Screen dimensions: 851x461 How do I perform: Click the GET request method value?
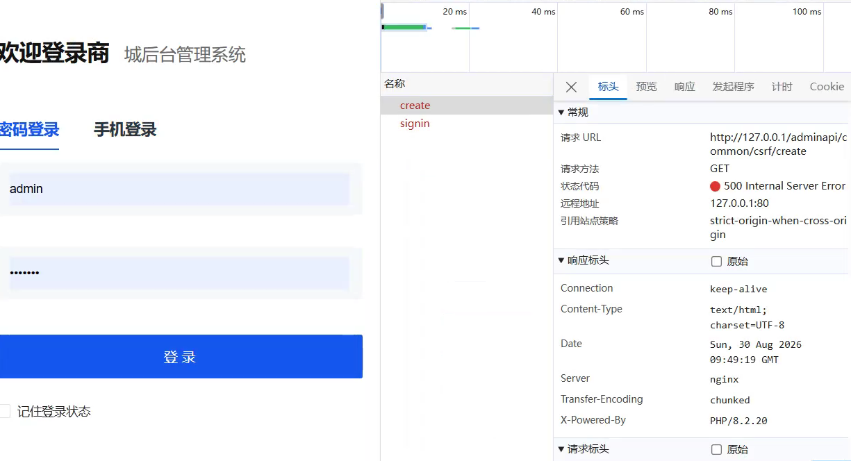click(x=720, y=169)
